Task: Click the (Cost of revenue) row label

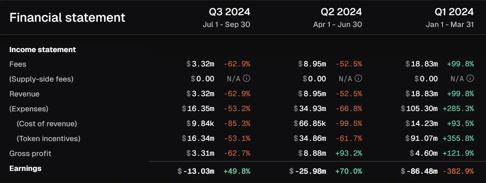Action: point(47,124)
